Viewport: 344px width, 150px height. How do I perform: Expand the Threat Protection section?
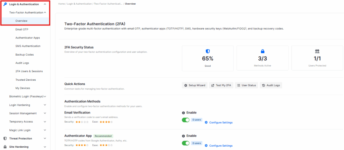[x=45, y=138]
